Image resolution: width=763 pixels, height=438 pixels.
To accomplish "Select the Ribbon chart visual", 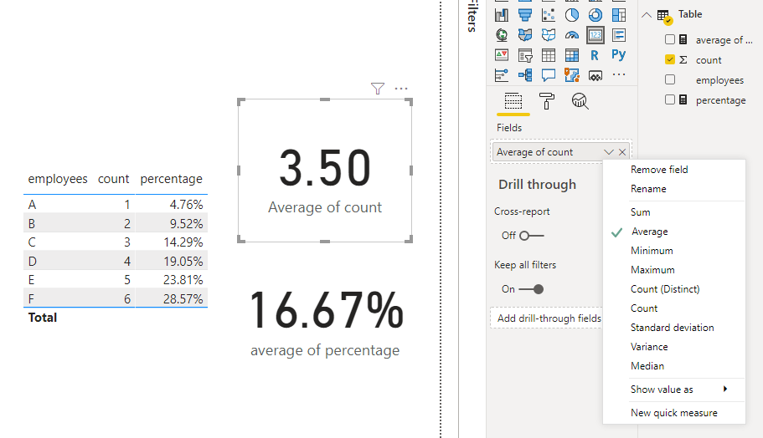I will coord(502,15).
